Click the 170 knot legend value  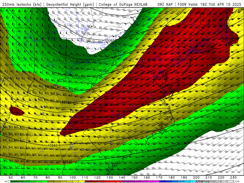pyautogui.click(x=159, y=178)
